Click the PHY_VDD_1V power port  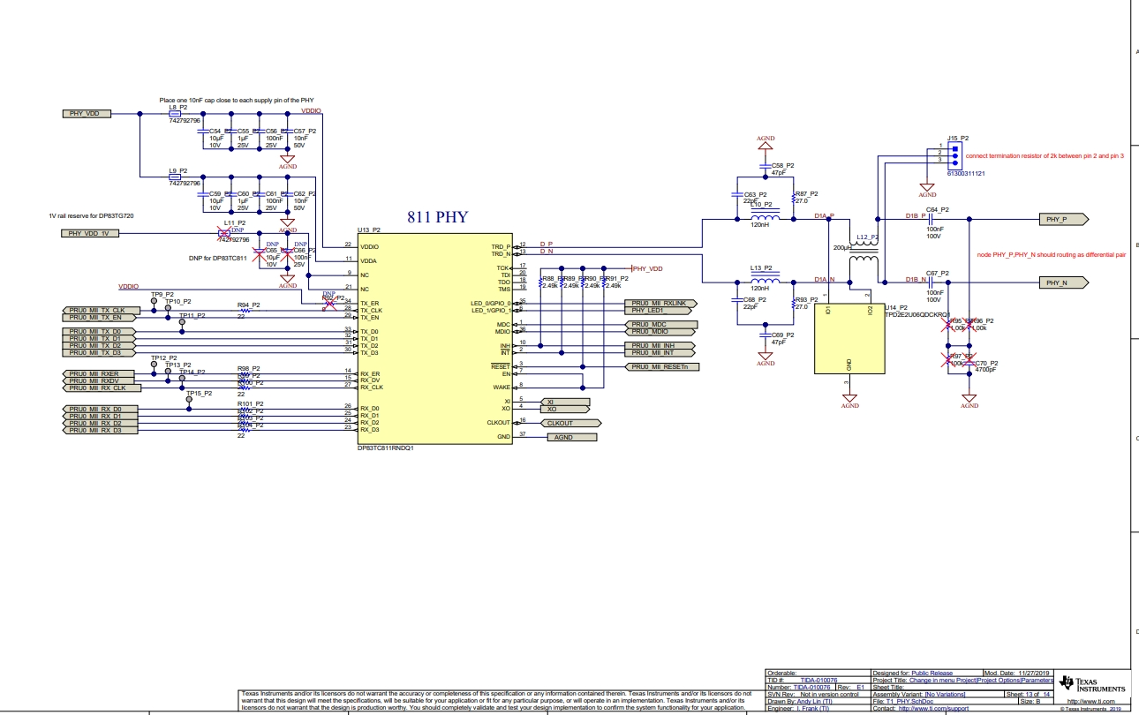tap(90, 234)
